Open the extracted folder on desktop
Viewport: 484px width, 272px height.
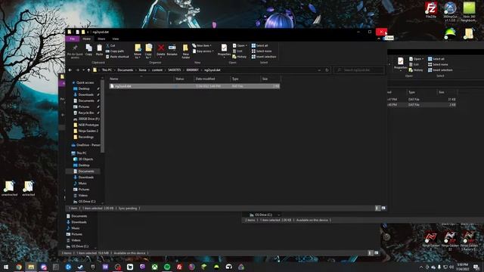tap(29, 188)
